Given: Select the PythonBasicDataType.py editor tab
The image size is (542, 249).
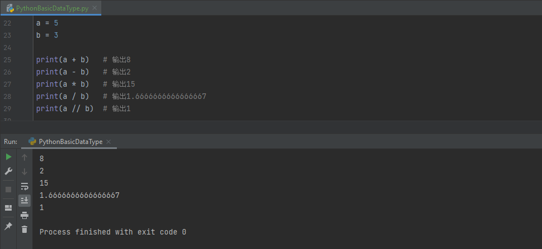Looking at the screenshot, I should [x=51, y=8].
